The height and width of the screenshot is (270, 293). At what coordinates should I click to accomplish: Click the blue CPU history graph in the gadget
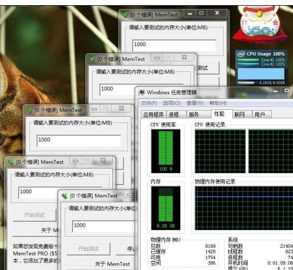[261, 74]
